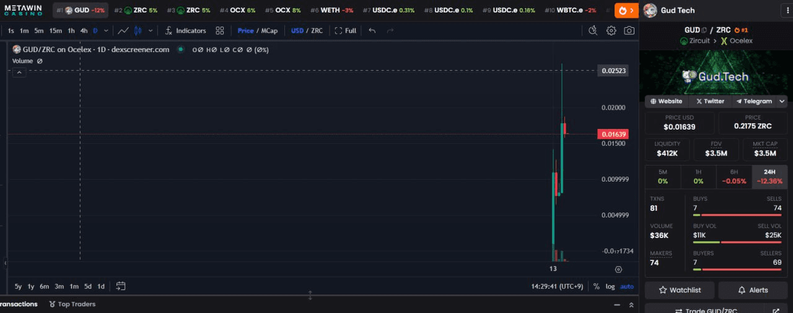Select the line chart style icon
The image size is (793, 313).
pos(123,30)
